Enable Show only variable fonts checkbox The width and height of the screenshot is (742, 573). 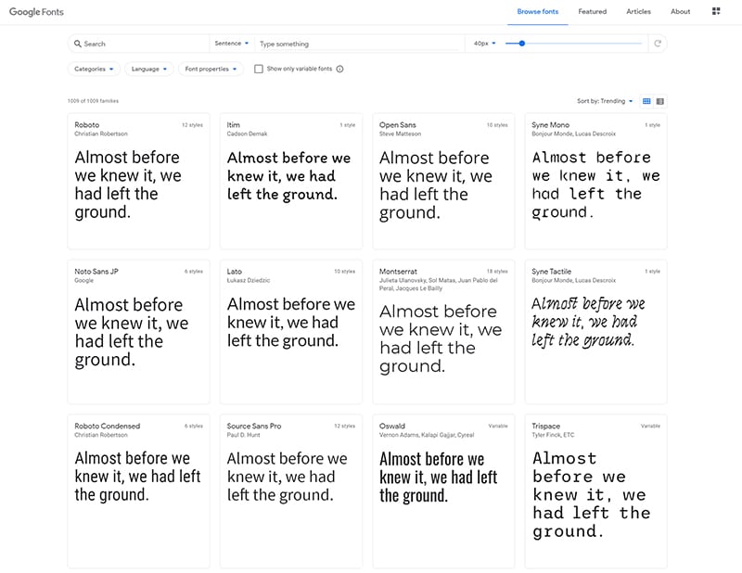tap(259, 70)
